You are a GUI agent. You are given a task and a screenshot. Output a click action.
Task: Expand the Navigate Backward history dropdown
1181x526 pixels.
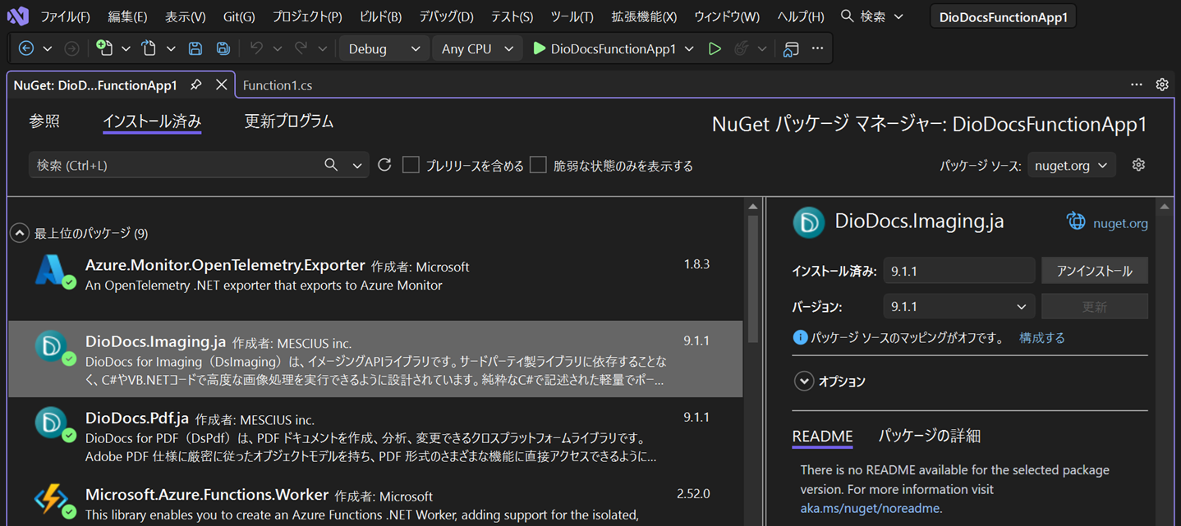48,49
